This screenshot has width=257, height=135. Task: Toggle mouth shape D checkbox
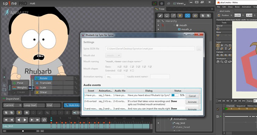(x=139, y=67)
